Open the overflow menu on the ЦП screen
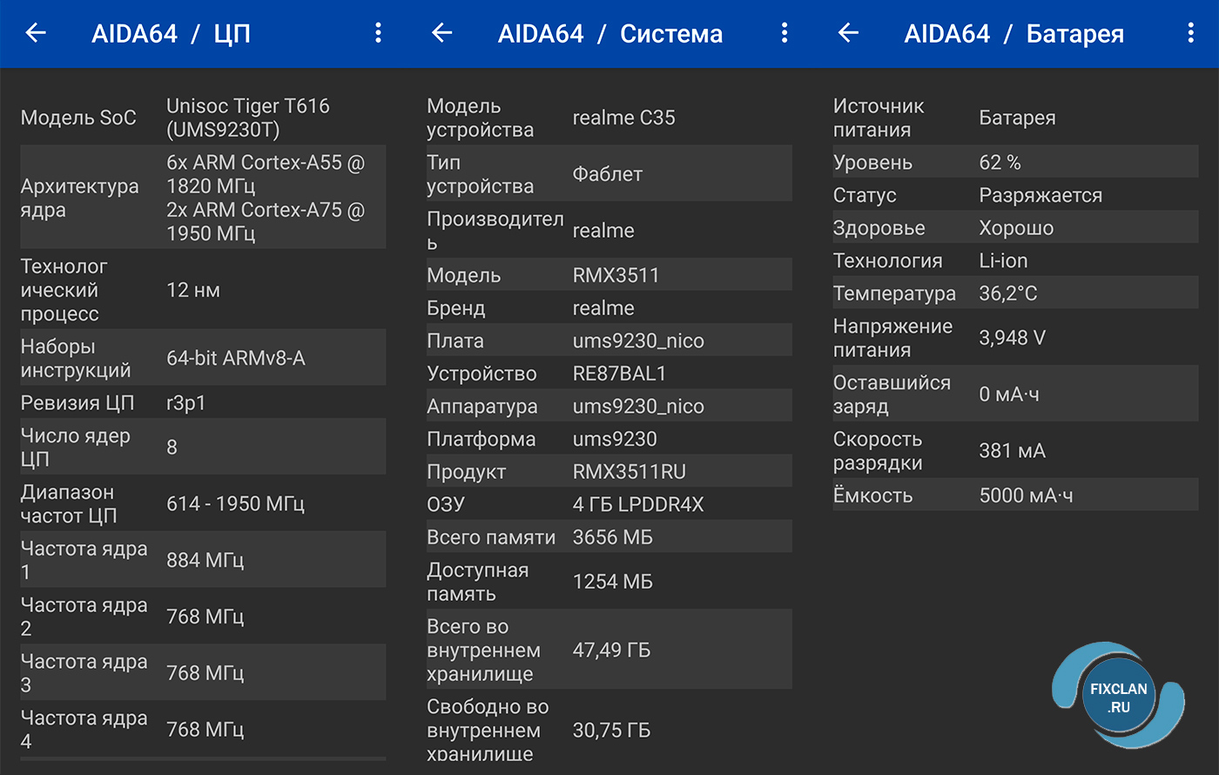The height and width of the screenshot is (775, 1219). 378,33
